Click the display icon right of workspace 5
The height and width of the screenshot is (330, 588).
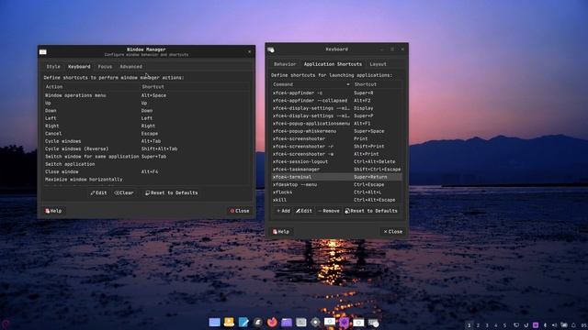516,325
